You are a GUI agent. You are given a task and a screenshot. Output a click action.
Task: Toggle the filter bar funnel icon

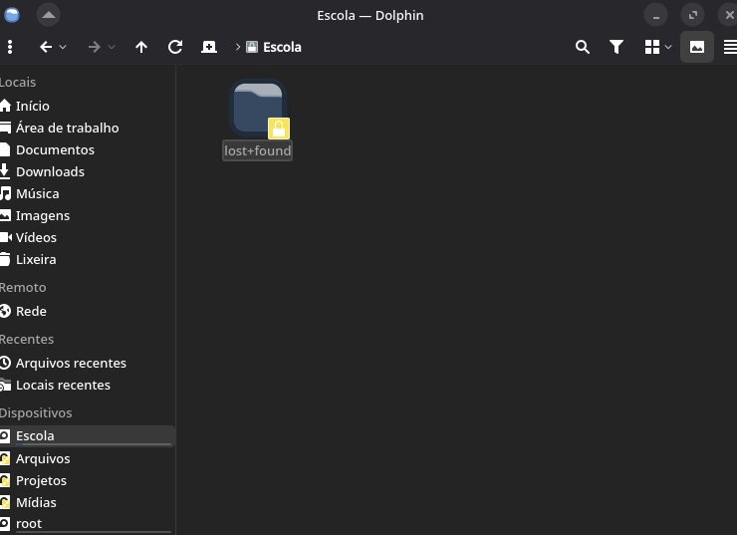click(x=616, y=47)
